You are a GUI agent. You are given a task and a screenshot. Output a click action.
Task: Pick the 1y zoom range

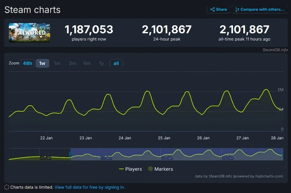(x=101, y=64)
